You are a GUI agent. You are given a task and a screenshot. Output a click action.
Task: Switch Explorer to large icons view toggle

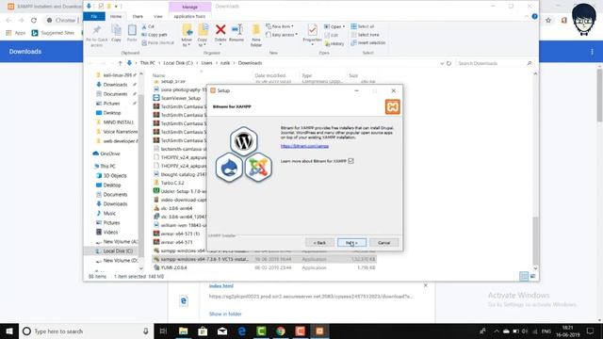(533, 276)
